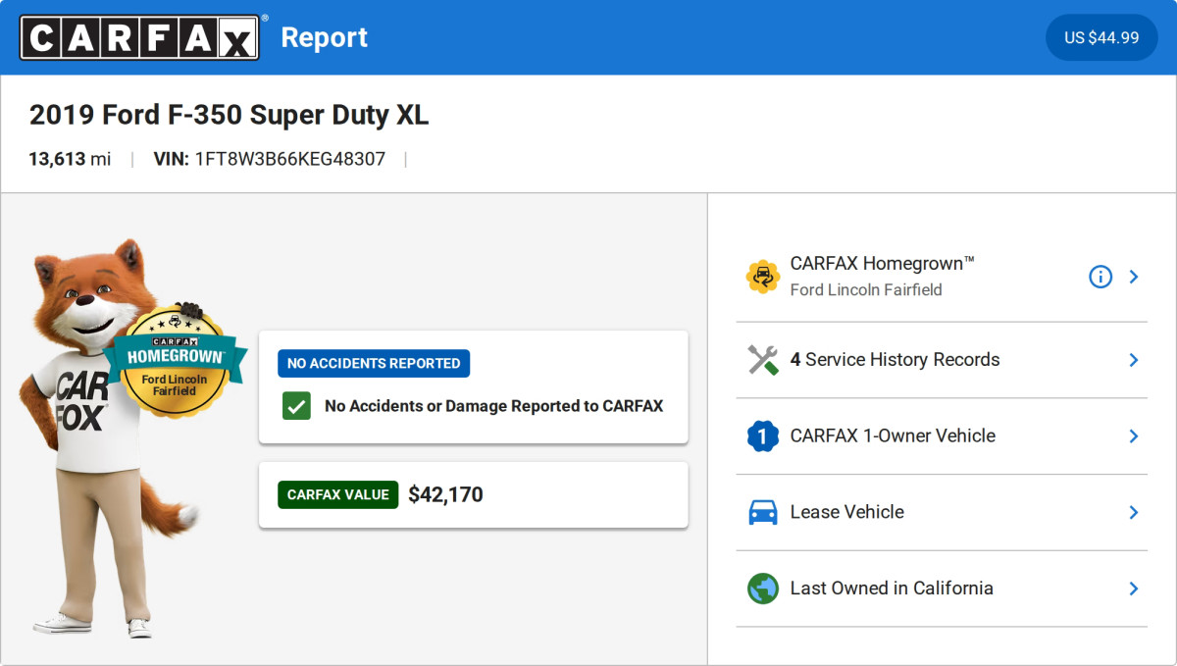Click the green checkmark no-accidents box
1177x666 pixels.
(296, 406)
